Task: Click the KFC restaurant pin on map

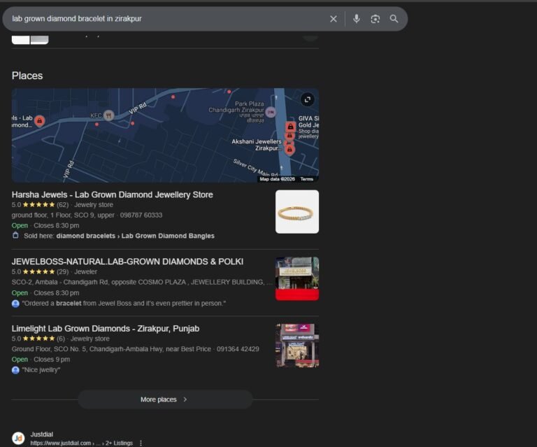Action: click(108, 115)
